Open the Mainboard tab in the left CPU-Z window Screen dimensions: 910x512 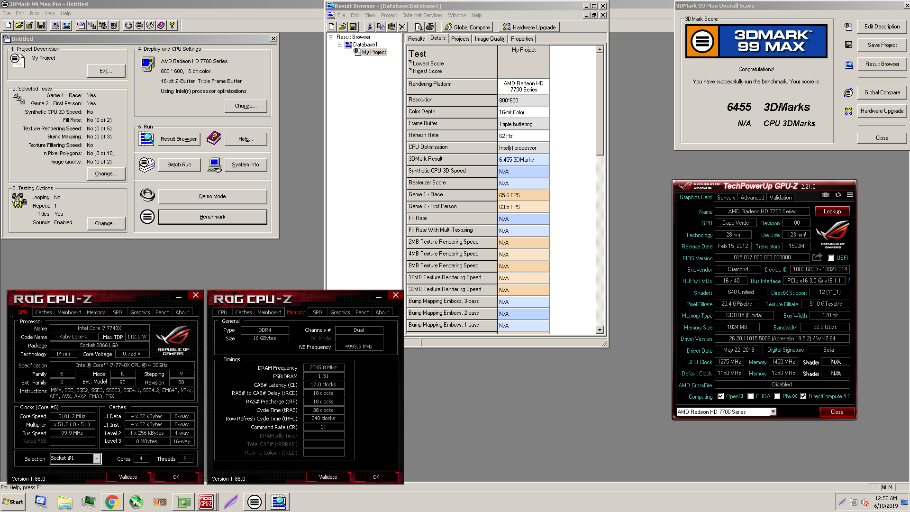pos(69,312)
